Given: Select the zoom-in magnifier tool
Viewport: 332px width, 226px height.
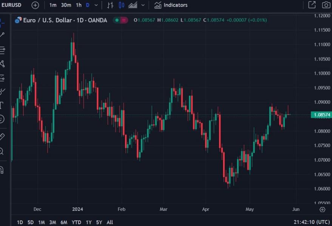Looking at the screenshot, I should pos(3,151).
